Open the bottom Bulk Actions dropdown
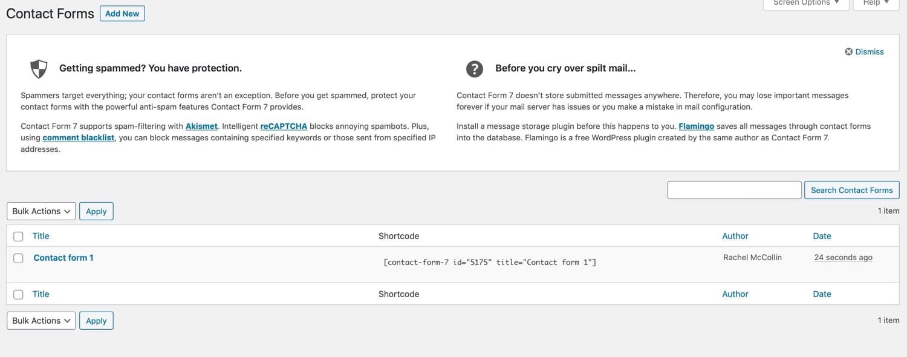This screenshot has width=907, height=357. coord(41,320)
